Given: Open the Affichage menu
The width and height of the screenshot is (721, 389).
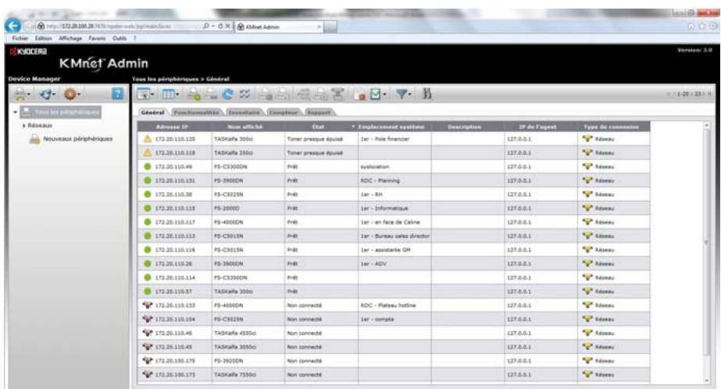Looking at the screenshot, I should click(x=70, y=38).
